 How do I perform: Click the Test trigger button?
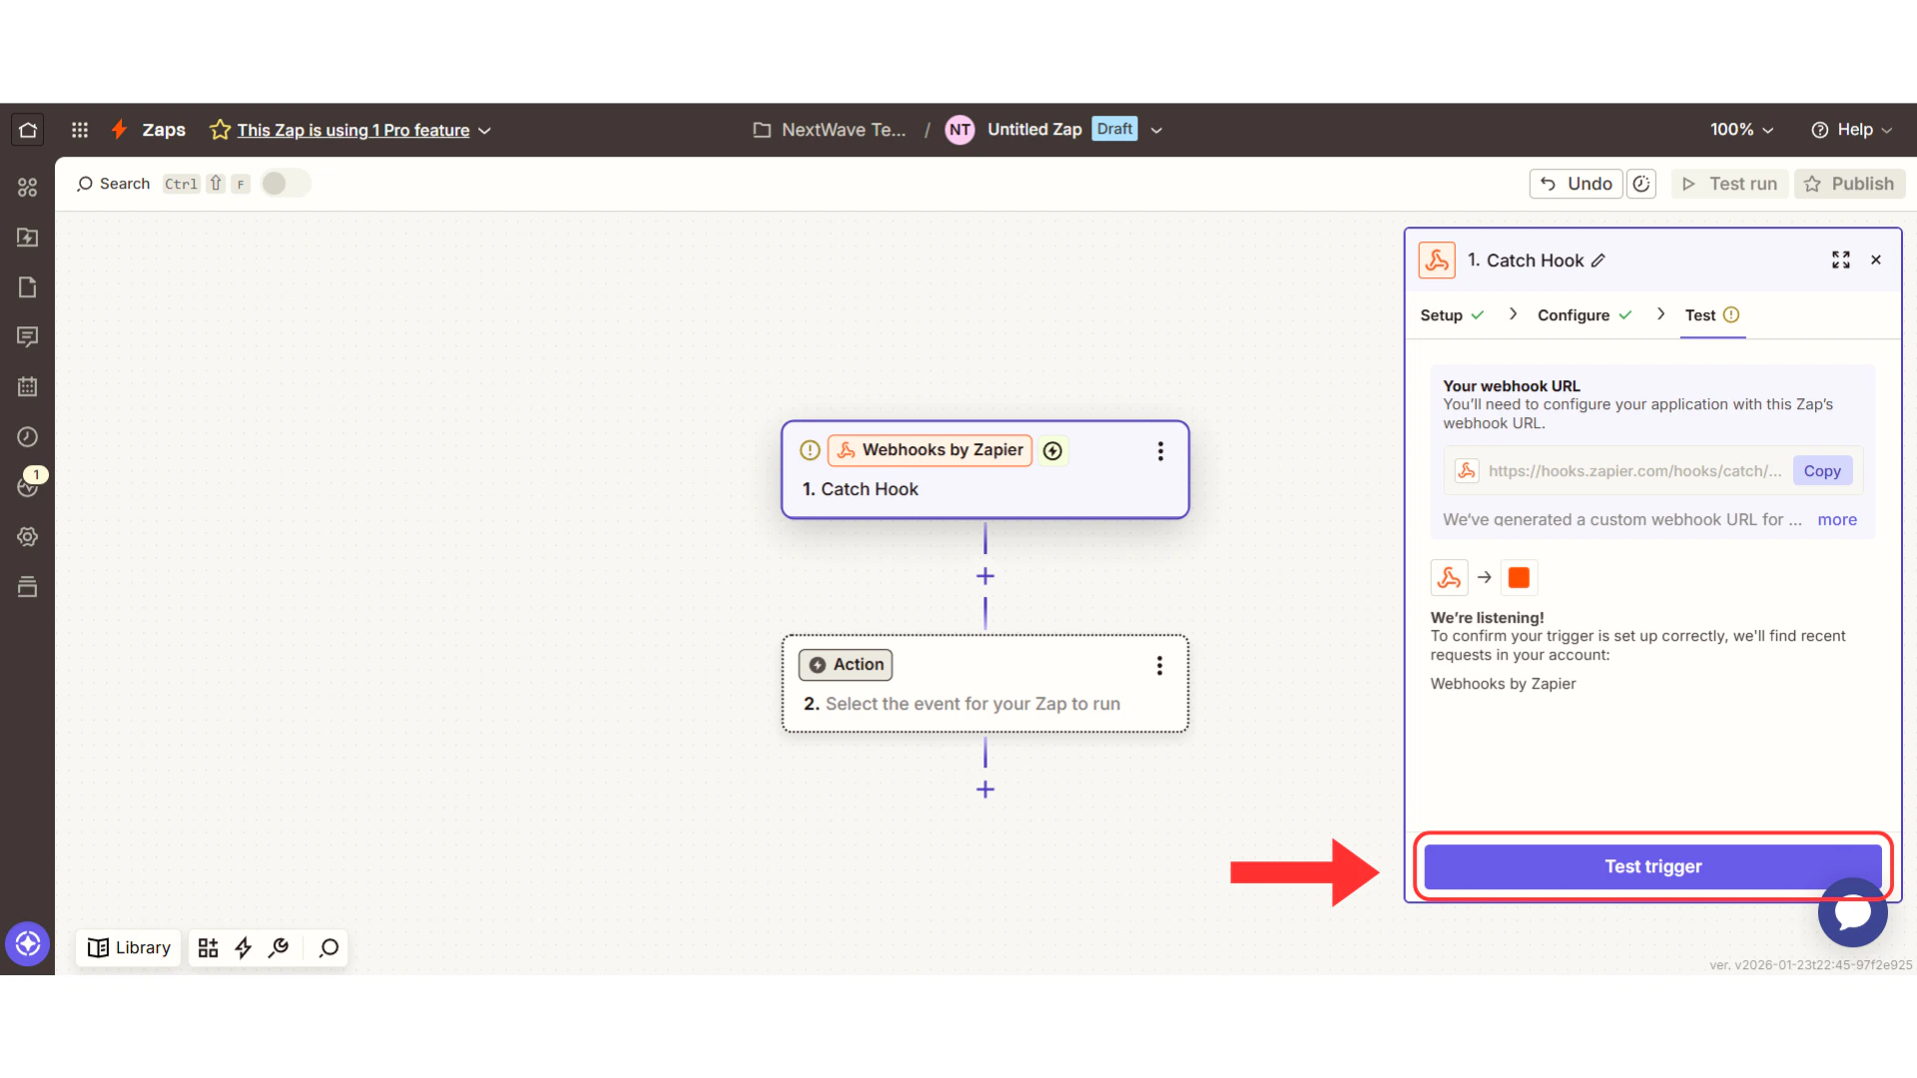coord(1651,866)
